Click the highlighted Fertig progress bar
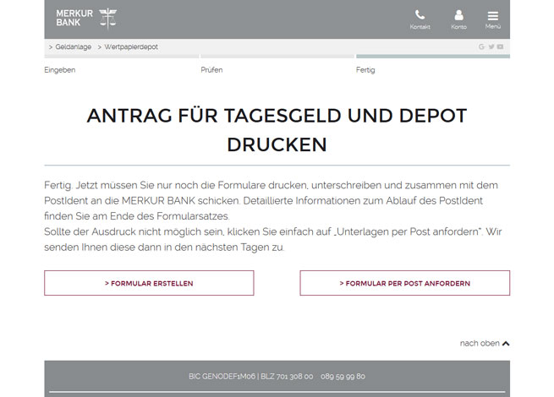Viewport: 554px width, 397px height. [x=433, y=57]
